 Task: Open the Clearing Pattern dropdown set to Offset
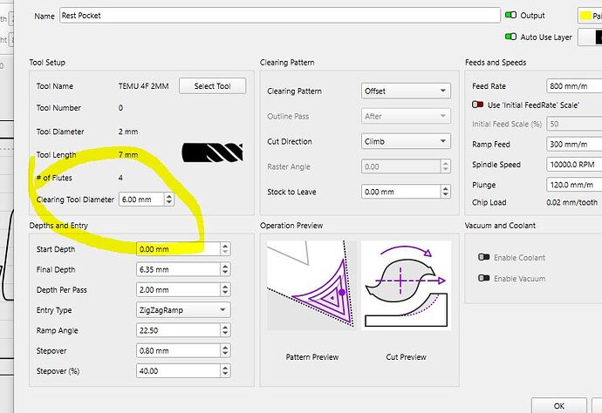pyautogui.click(x=406, y=91)
